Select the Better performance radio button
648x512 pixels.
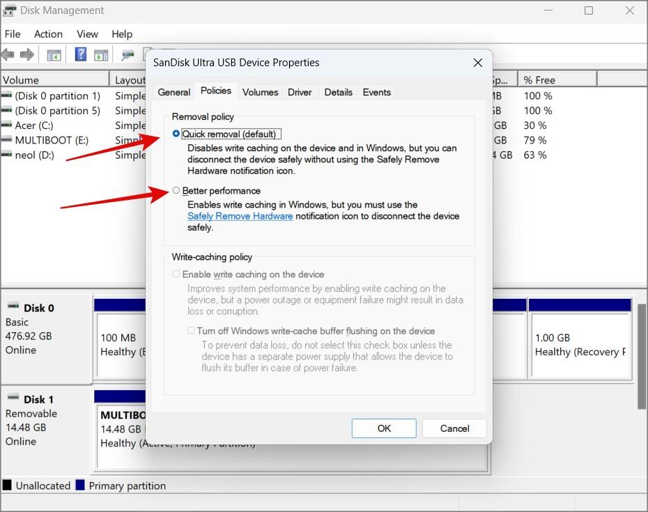176,190
